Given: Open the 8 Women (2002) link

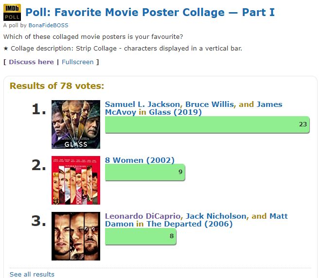Looking at the screenshot, I should pos(140,160).
